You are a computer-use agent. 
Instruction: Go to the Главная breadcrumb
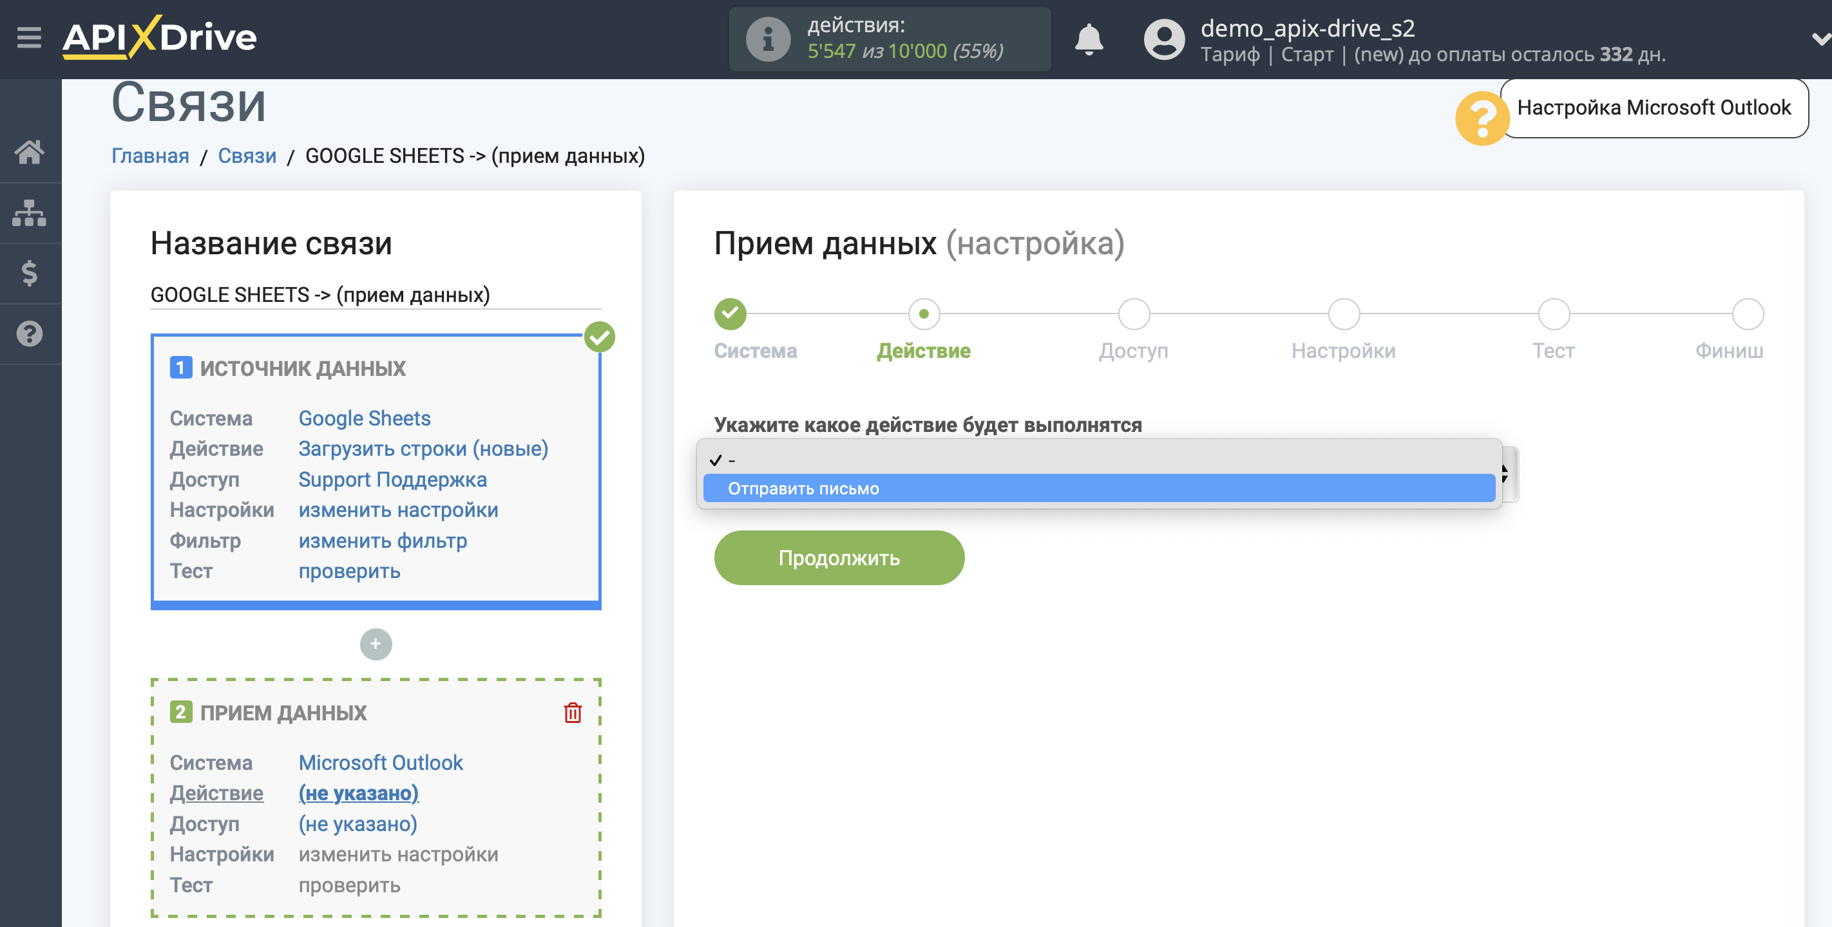[150, 156]
